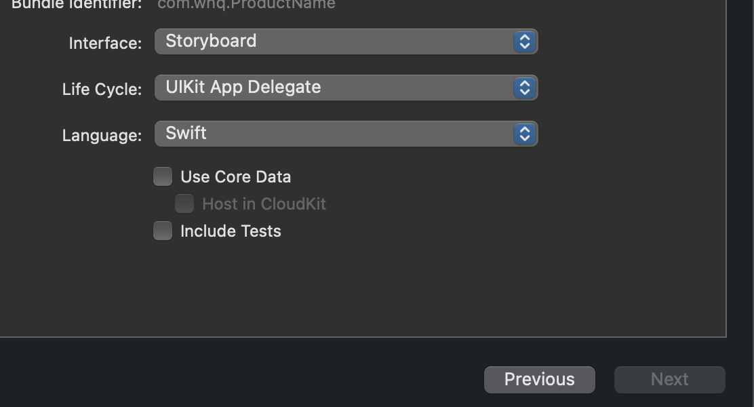The height and width of the screenshot is (407, 754).
Task: Click the "Bundle Identifier:" label
Action: tap(77, 5)
